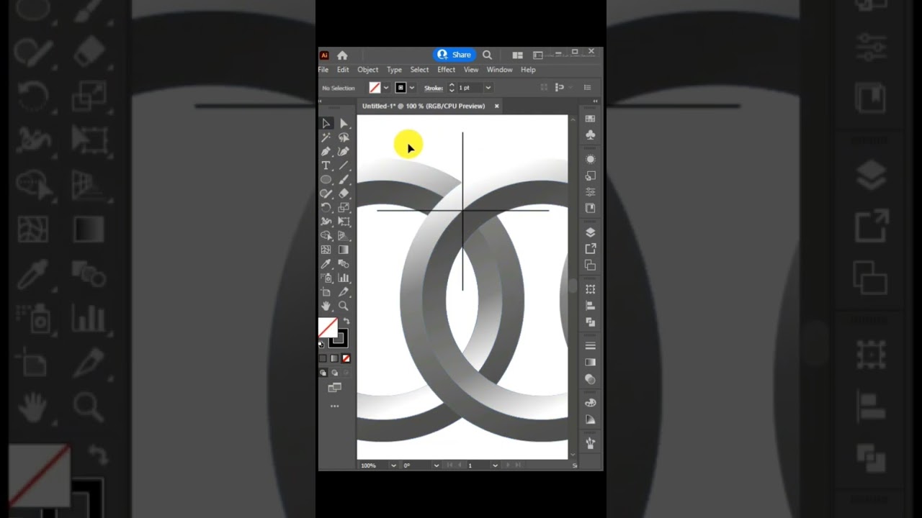This screenshot has height=518, width=922.
Task: Choose the Width/Warp tool
Action: [326, 222]
